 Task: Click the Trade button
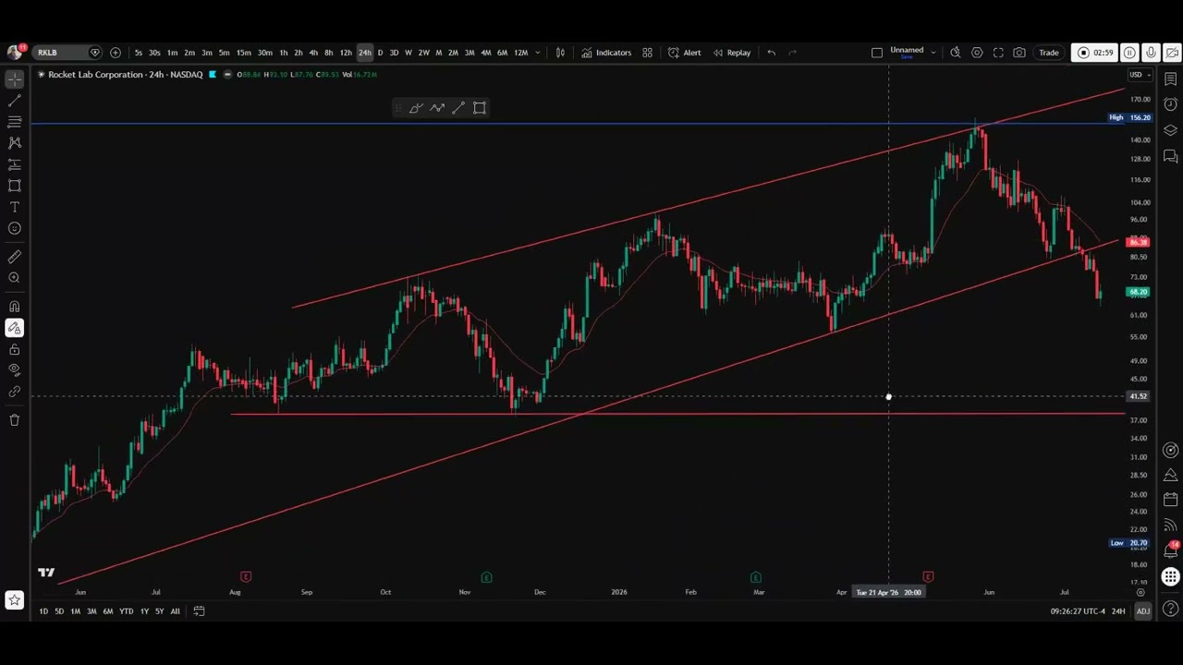[1048, 53]
